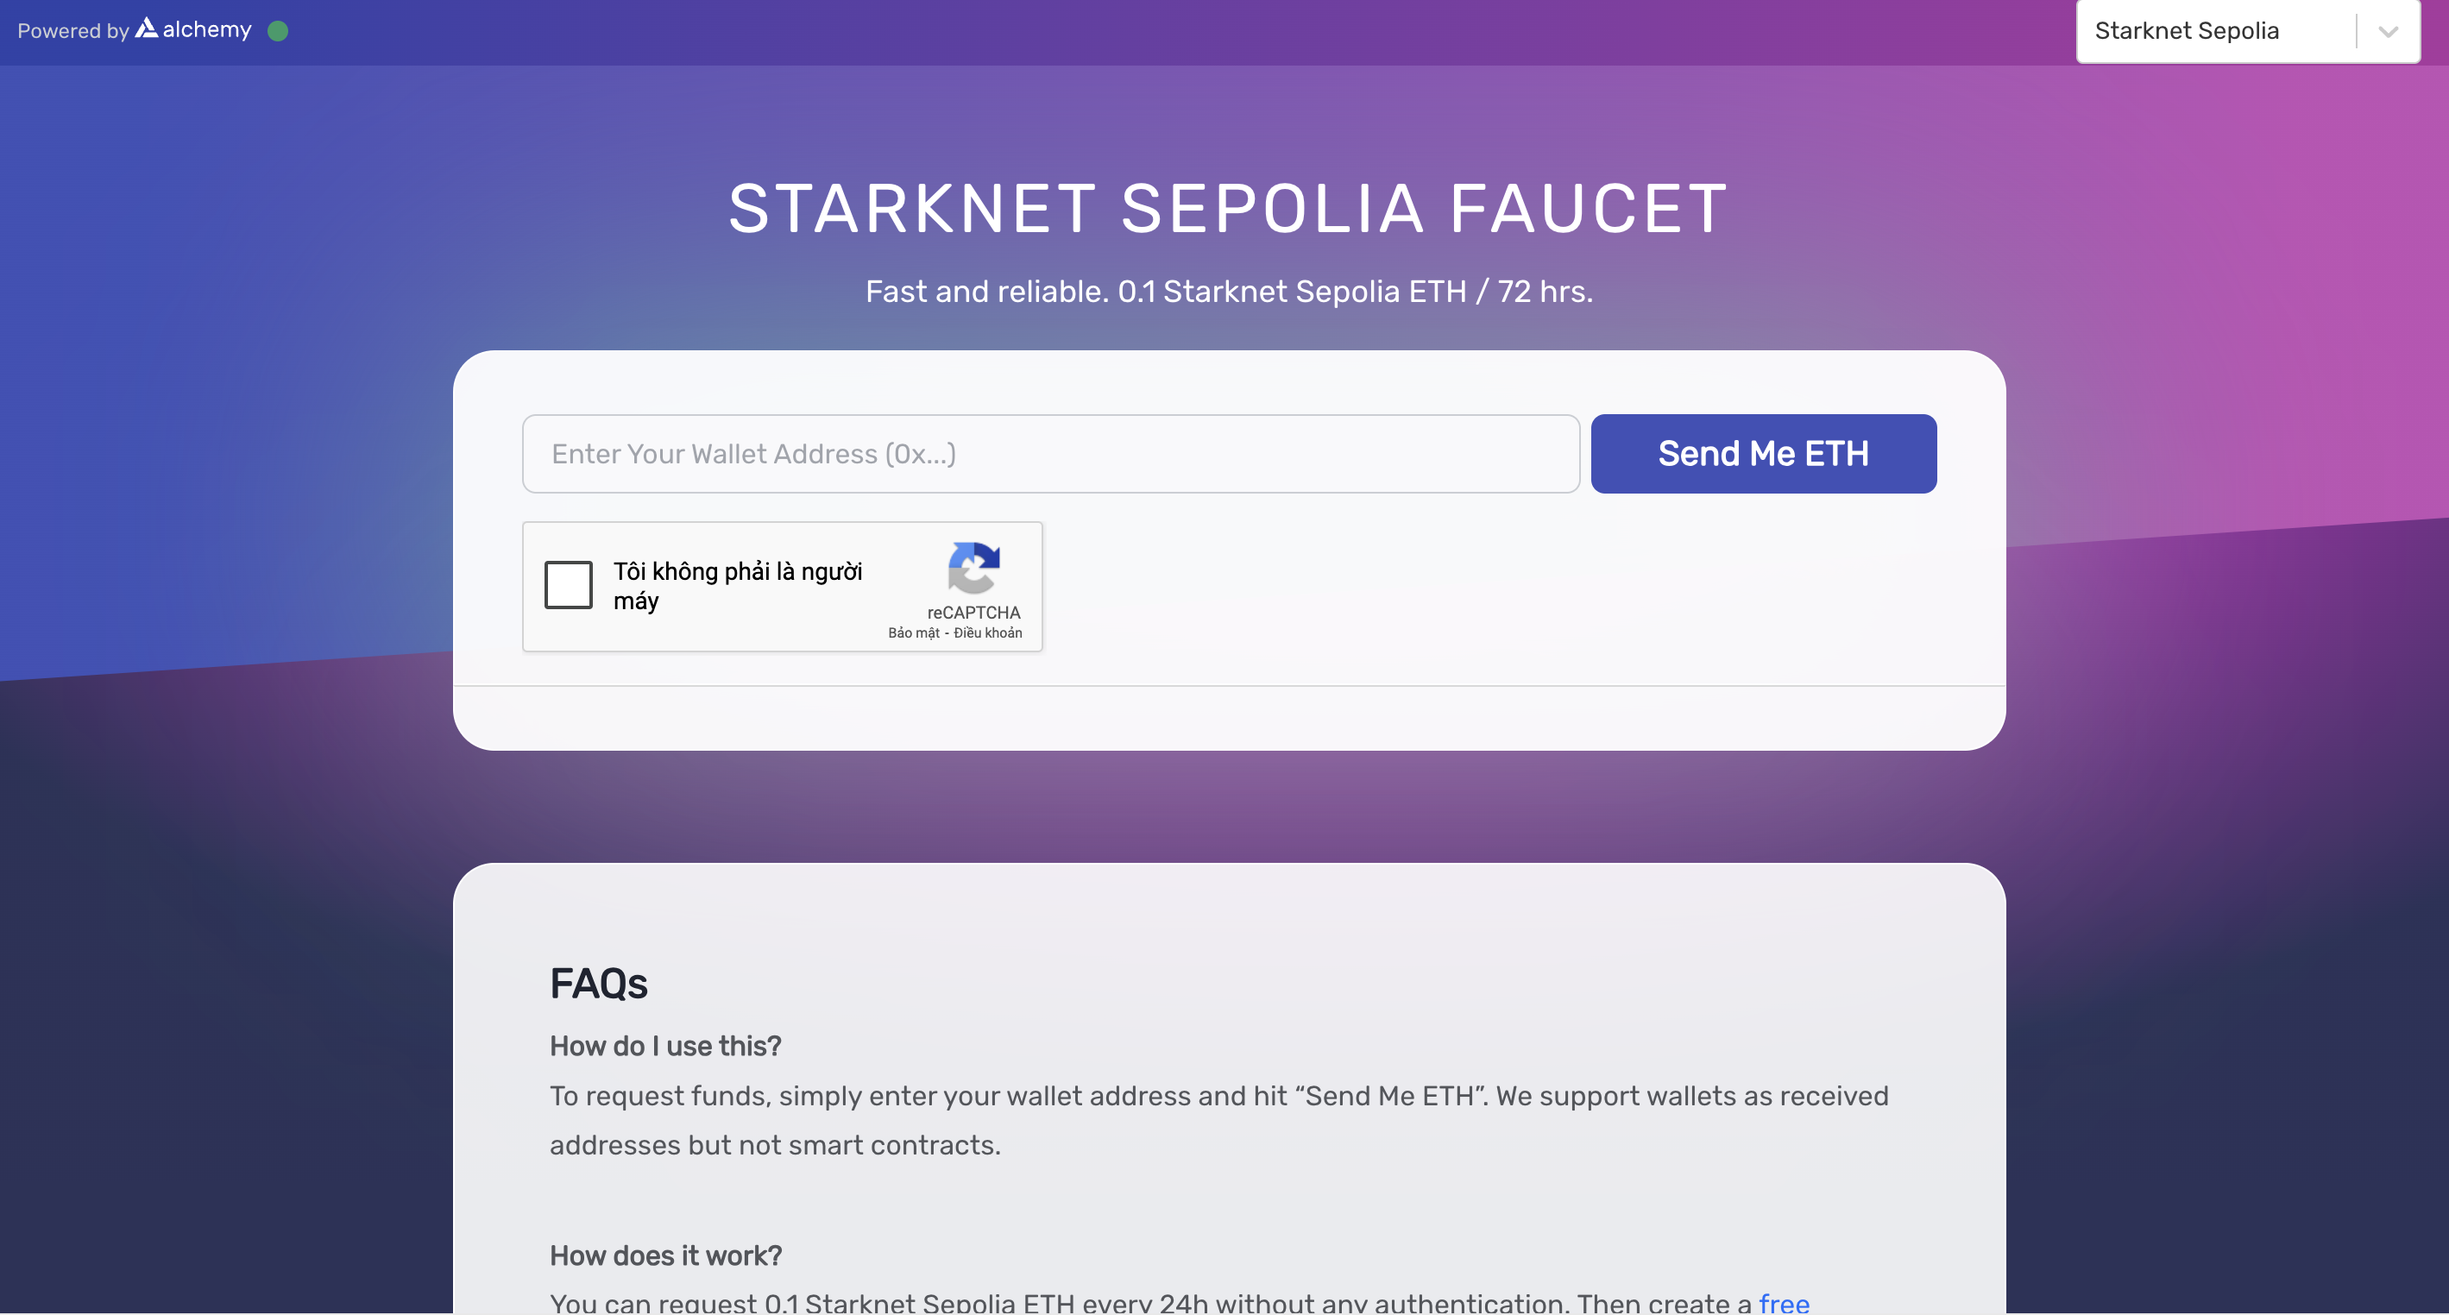Open the Starknet Sepolia network dropdown
Image resolution: width=2449 pixels, height=1315 pixels.
click(x=2215, y=31)
